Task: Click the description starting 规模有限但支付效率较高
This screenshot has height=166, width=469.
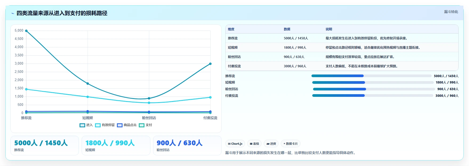Action: [360, 57]
